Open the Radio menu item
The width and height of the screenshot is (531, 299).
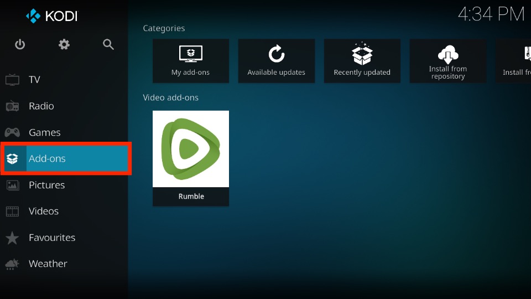click(64, 106)
